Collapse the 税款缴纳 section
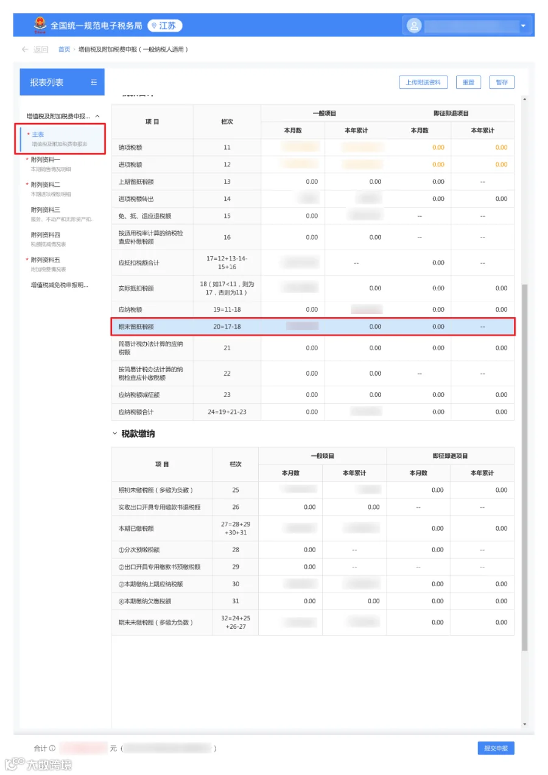Screen dimensions: 548x775 114,433
